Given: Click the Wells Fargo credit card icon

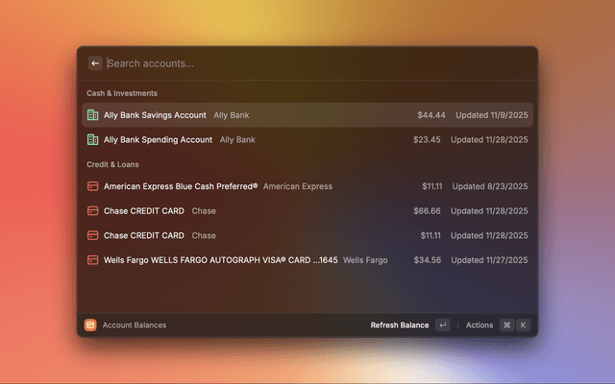Looking at the screenshot, I should click(93, 259).
